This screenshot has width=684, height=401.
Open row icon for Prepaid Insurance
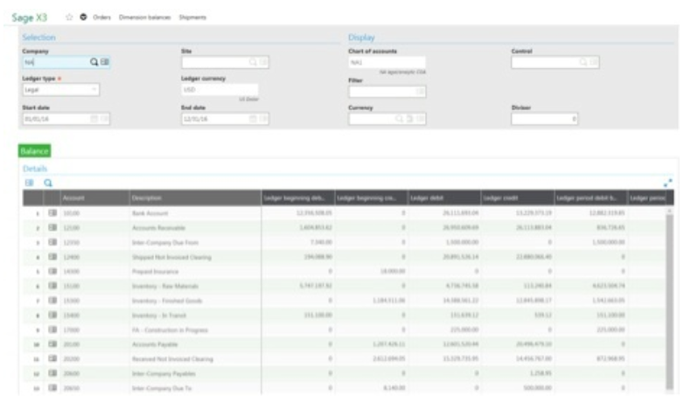pos(52,271)
